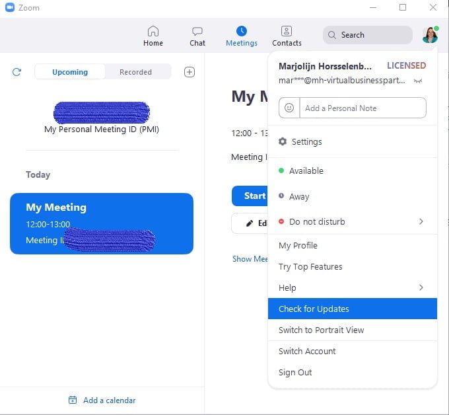Image resolution: width=449 pixels, height=415 pixels.
Task: Switch to the Upcoming tab
Action: pos(70,72)
